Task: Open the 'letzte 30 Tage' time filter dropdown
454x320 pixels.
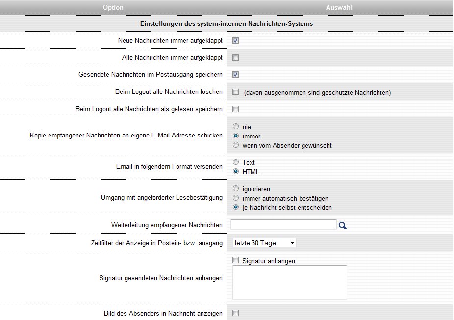Action: (263, 243)
